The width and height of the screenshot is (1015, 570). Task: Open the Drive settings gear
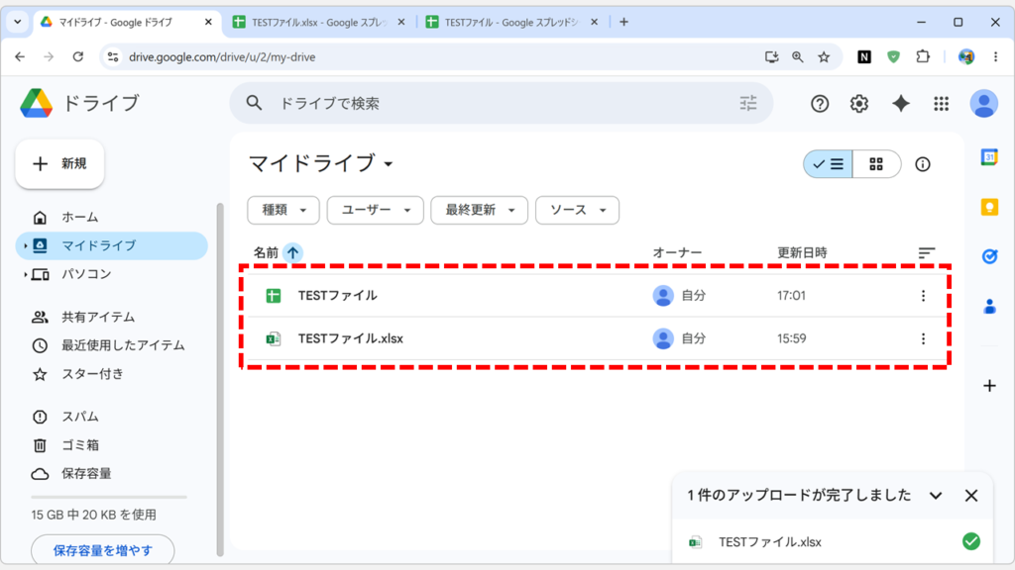(x=859, y=103)
